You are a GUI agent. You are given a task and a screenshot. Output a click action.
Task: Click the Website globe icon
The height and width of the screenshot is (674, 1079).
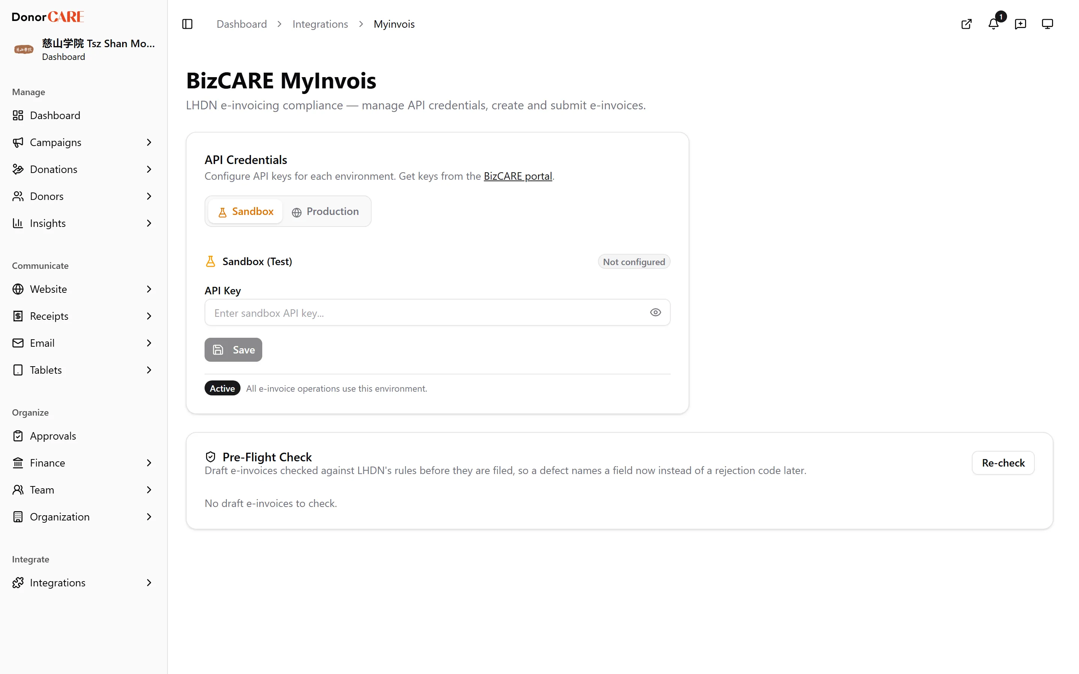[18, 289]
